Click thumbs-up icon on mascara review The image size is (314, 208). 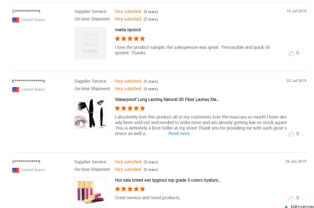tap(291, 134)
